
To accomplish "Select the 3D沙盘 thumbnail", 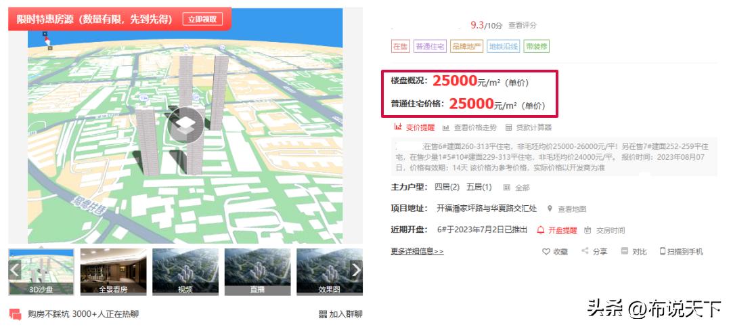I will pyautogui.click(x=41, y=272).
